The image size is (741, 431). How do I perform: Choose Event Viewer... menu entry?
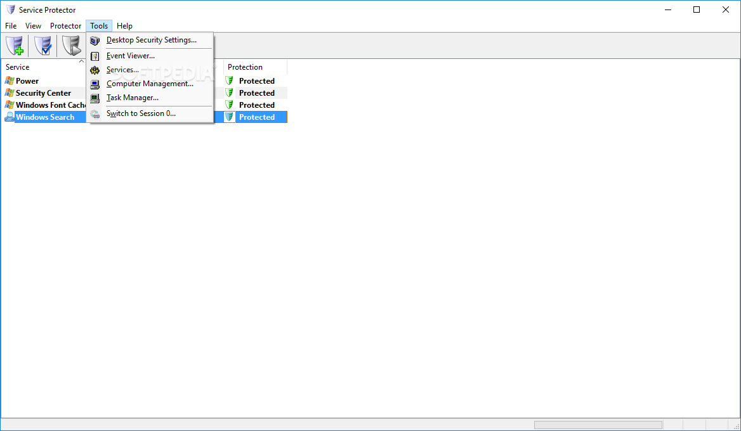(150, 56)
